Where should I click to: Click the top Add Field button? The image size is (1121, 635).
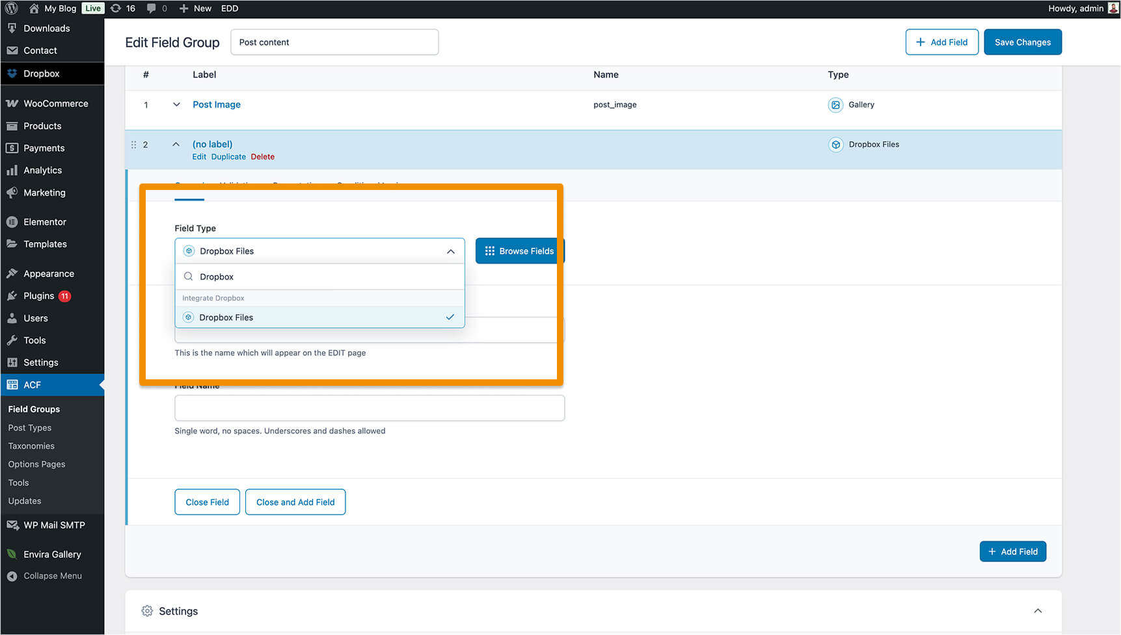pos(941,42)
